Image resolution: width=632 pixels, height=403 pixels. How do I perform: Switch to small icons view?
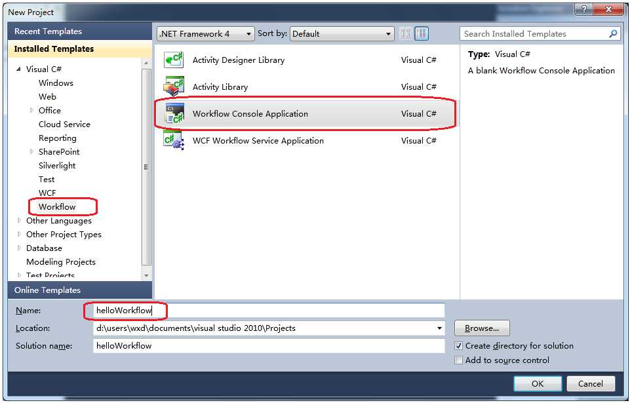pos(405,33)
